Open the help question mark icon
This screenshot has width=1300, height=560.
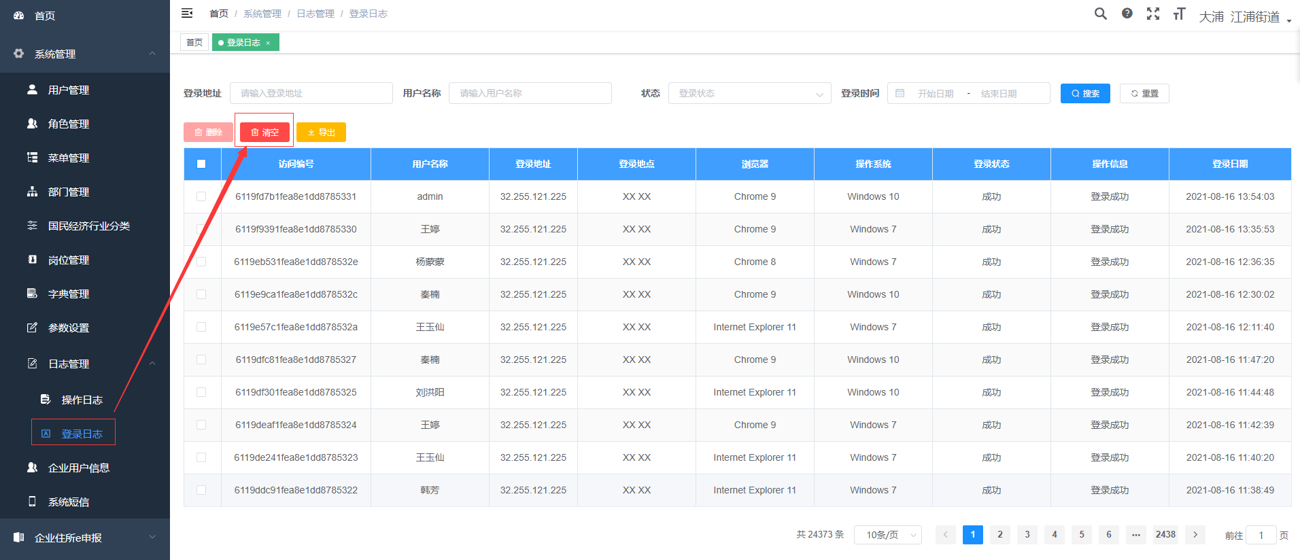coord(1127,14)
